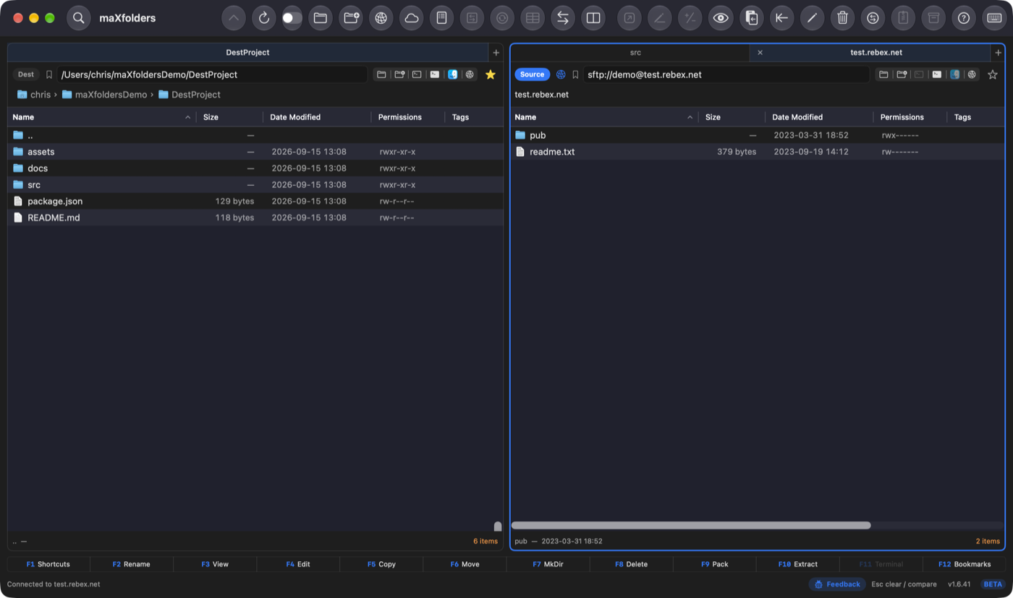The image size is (1013, 598).
Task: Open the maXfoldersDemo breadcrumb
Action: pos(104,95)
